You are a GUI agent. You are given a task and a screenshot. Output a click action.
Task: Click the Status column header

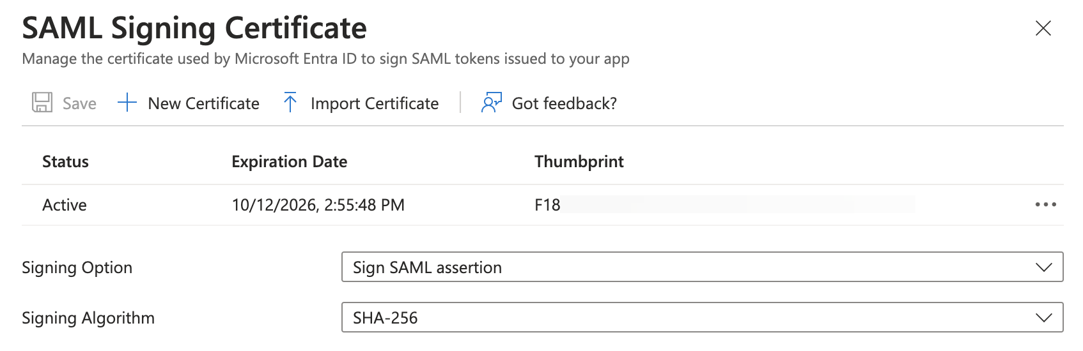[65, 162]
